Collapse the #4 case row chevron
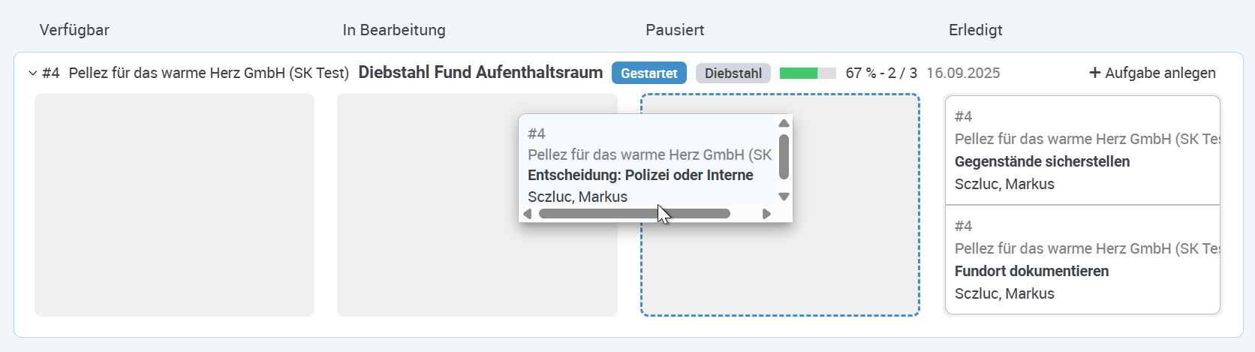 click(32, 73)
